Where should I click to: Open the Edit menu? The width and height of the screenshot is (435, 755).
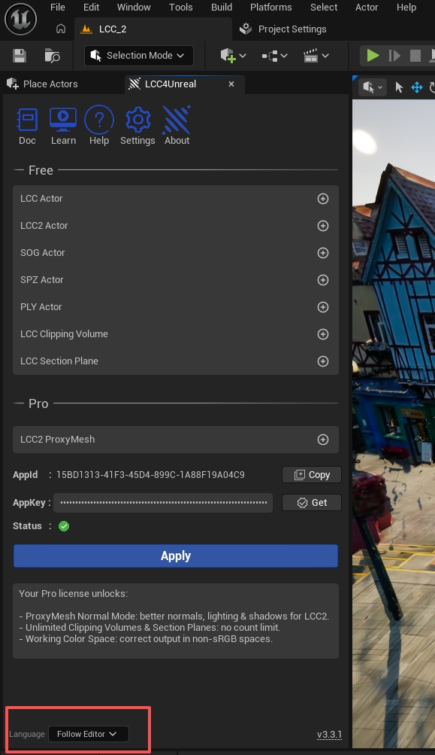pos(92,8)
